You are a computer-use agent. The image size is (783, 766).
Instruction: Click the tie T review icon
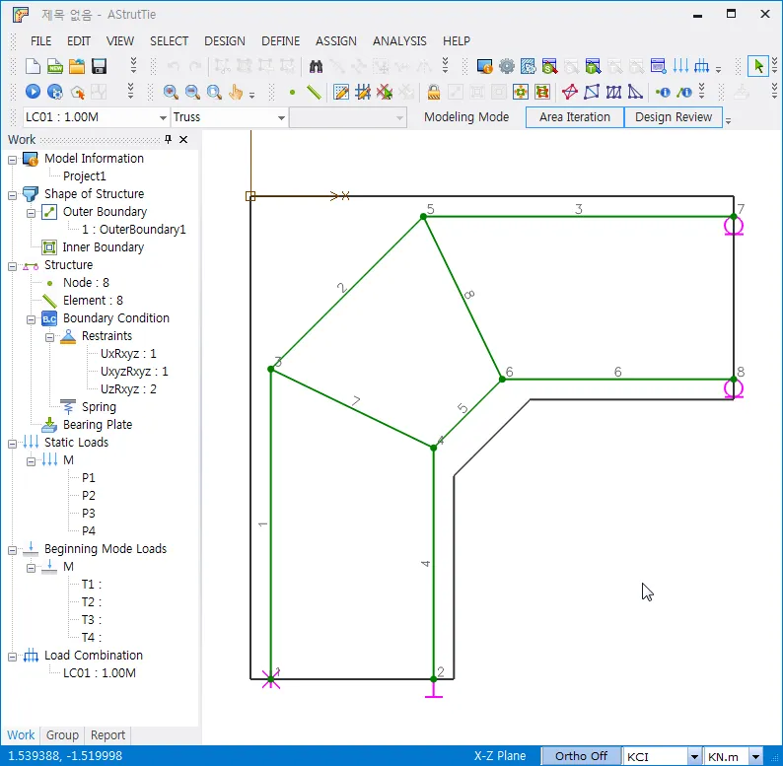click(x=594, y=66)
